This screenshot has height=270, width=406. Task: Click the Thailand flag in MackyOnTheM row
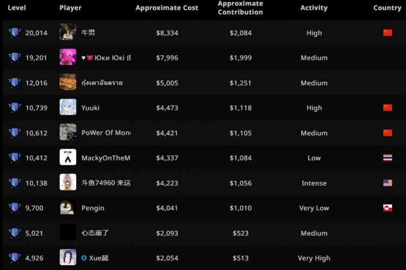tap(387, 158)
